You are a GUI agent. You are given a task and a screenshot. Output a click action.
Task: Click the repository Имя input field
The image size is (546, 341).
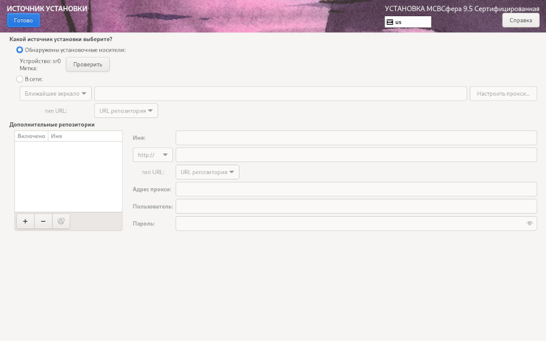click(356, 138)
